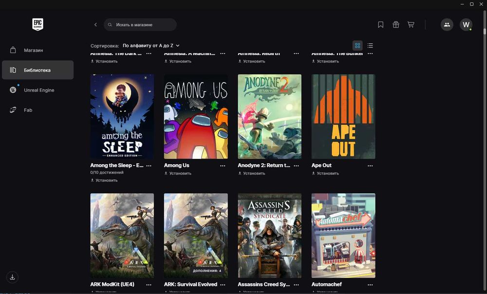Screen dimensions: 487x294
Task: Click the 0/10 достижений achievements text
Action: [x=107, y=173]
